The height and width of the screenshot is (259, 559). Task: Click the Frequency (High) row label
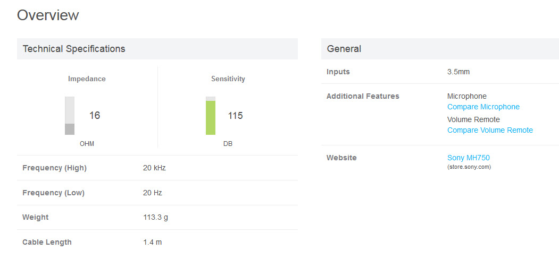click(54, 168)
